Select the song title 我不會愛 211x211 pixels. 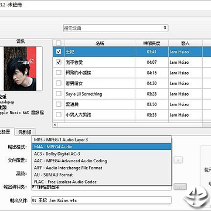(74, 62)
